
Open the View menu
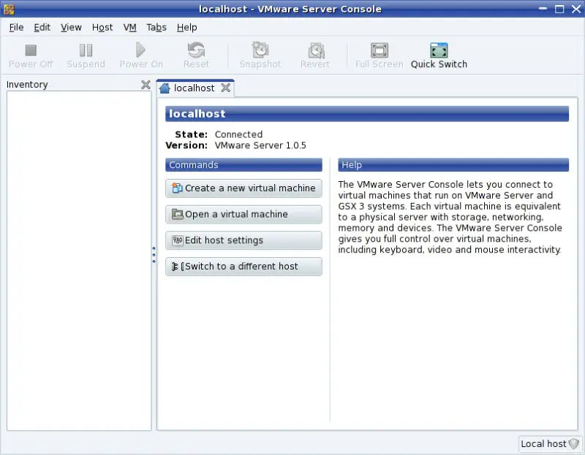[x=71, y=28]
